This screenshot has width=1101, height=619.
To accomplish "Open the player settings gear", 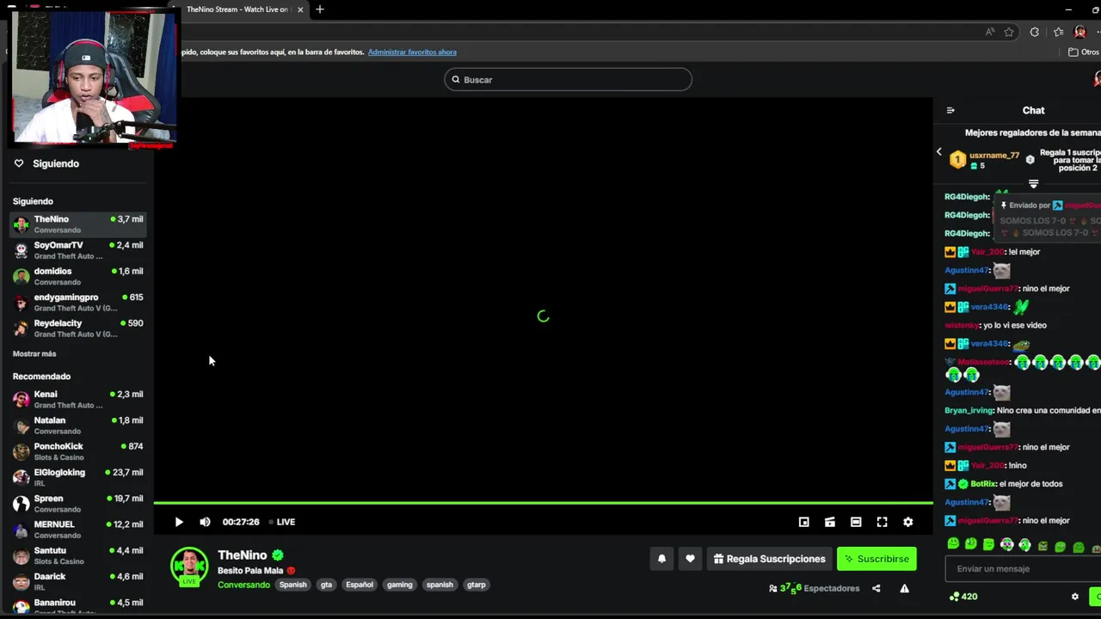I will (907, 522).
